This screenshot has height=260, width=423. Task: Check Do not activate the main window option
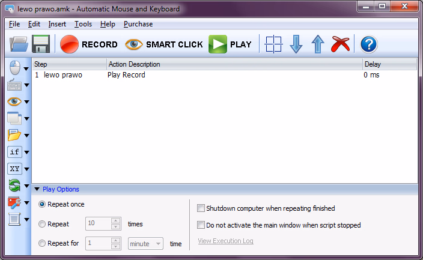pos(201,225)
